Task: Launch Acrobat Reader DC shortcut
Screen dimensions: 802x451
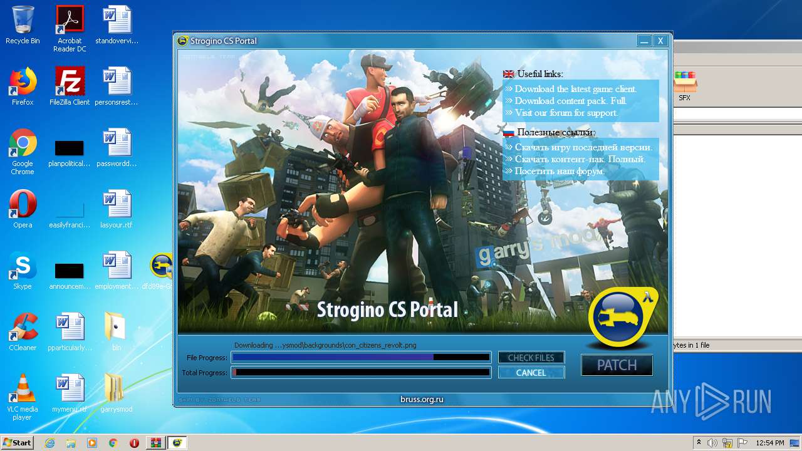Action: point(70,29)
